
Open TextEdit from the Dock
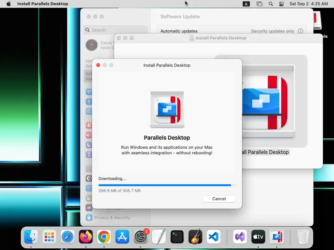(x=159, y=237)
